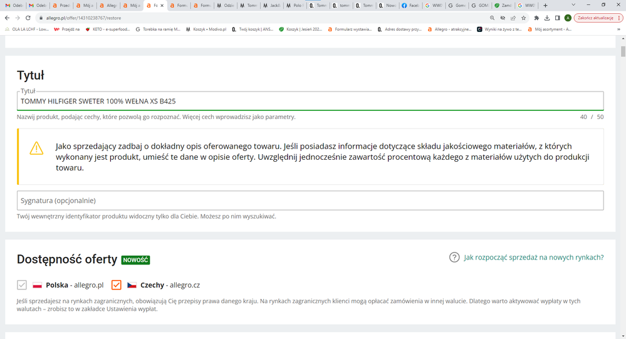Open the Downloads icon in toolbar

tap(547, 18)
